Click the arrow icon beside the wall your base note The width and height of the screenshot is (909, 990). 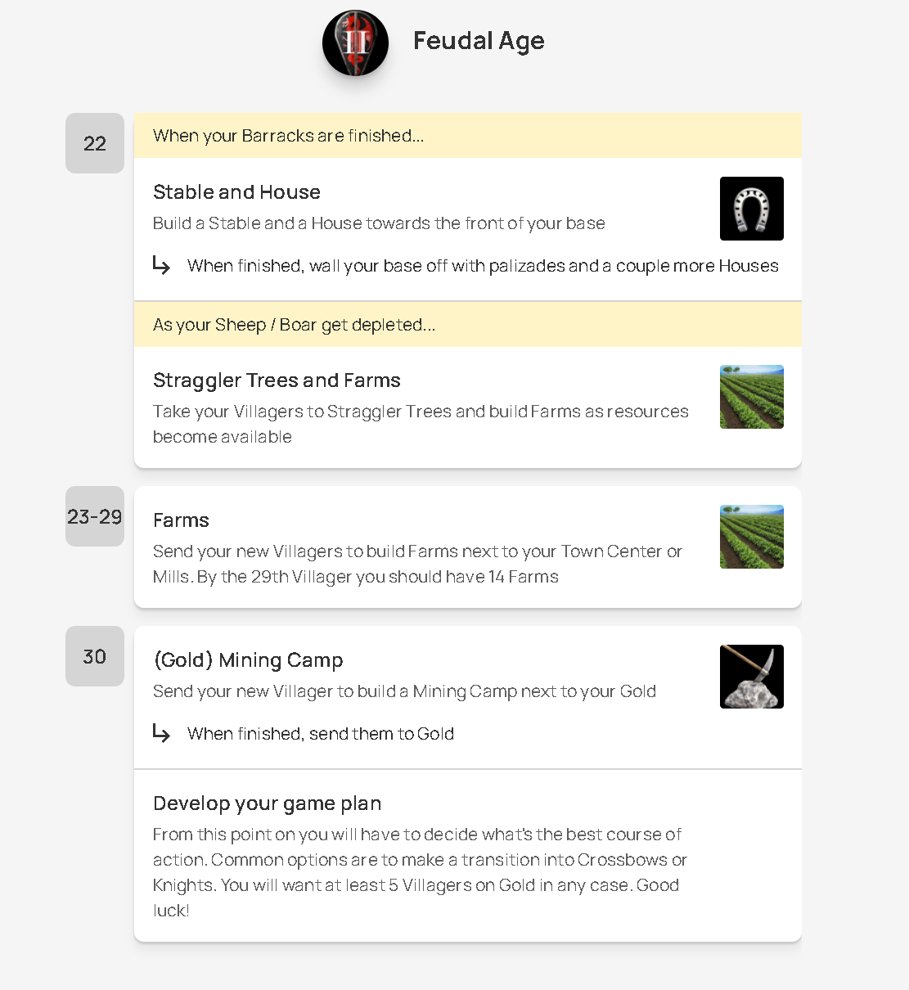click(x=161, y=265)
